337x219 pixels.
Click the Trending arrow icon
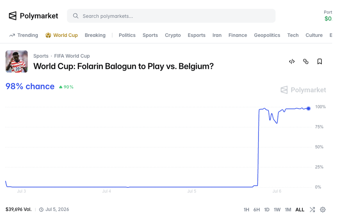click(12, 35)
